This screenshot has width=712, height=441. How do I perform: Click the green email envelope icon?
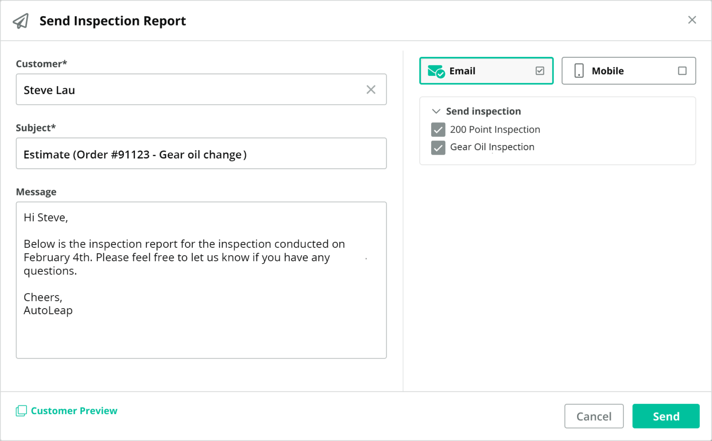click(435, 70)
